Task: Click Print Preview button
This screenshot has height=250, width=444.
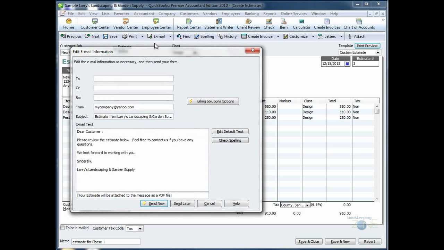Action: (367, 46)
